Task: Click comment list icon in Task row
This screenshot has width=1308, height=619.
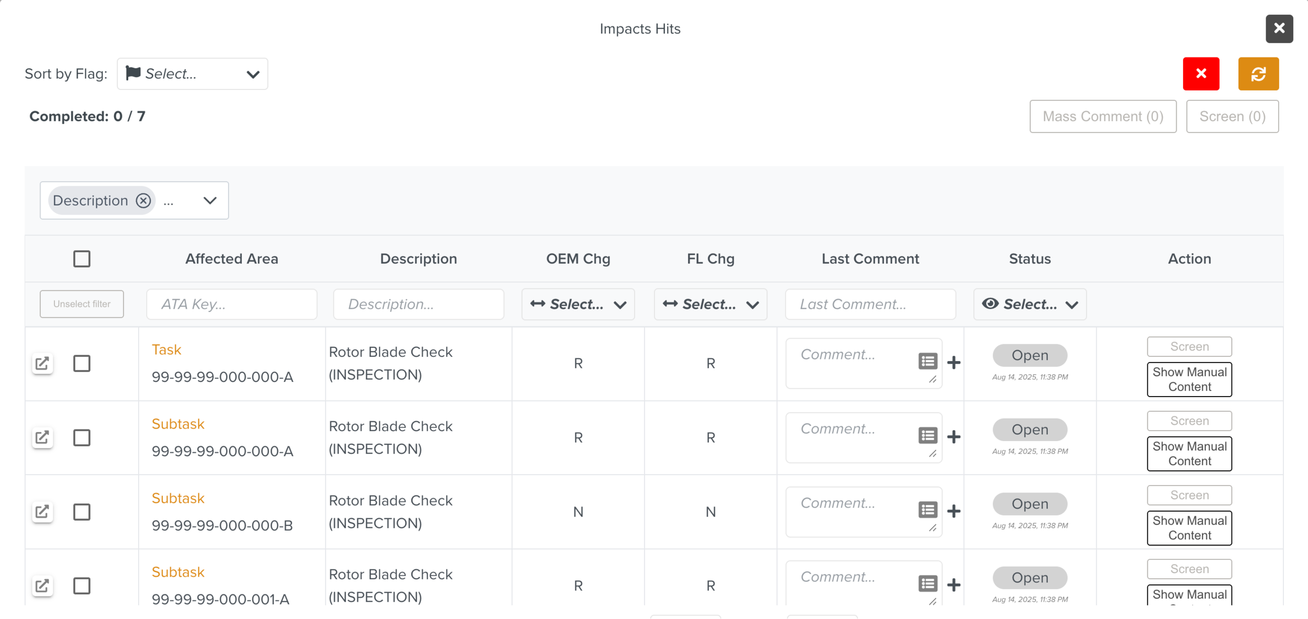Action: pos(928,362)
